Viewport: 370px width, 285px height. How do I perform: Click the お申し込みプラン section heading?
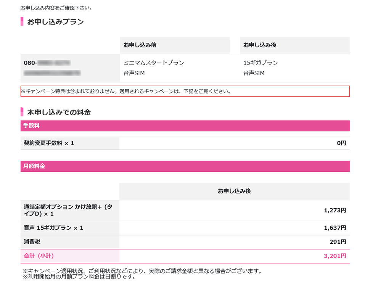click(55, 22)
